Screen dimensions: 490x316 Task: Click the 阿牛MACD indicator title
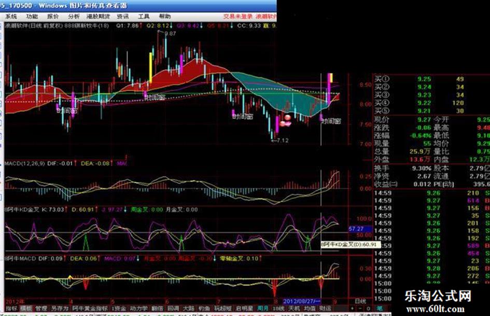coord(20,259)
